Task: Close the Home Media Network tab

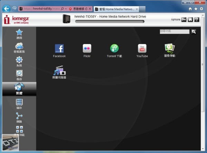Action: pos(137,9)
